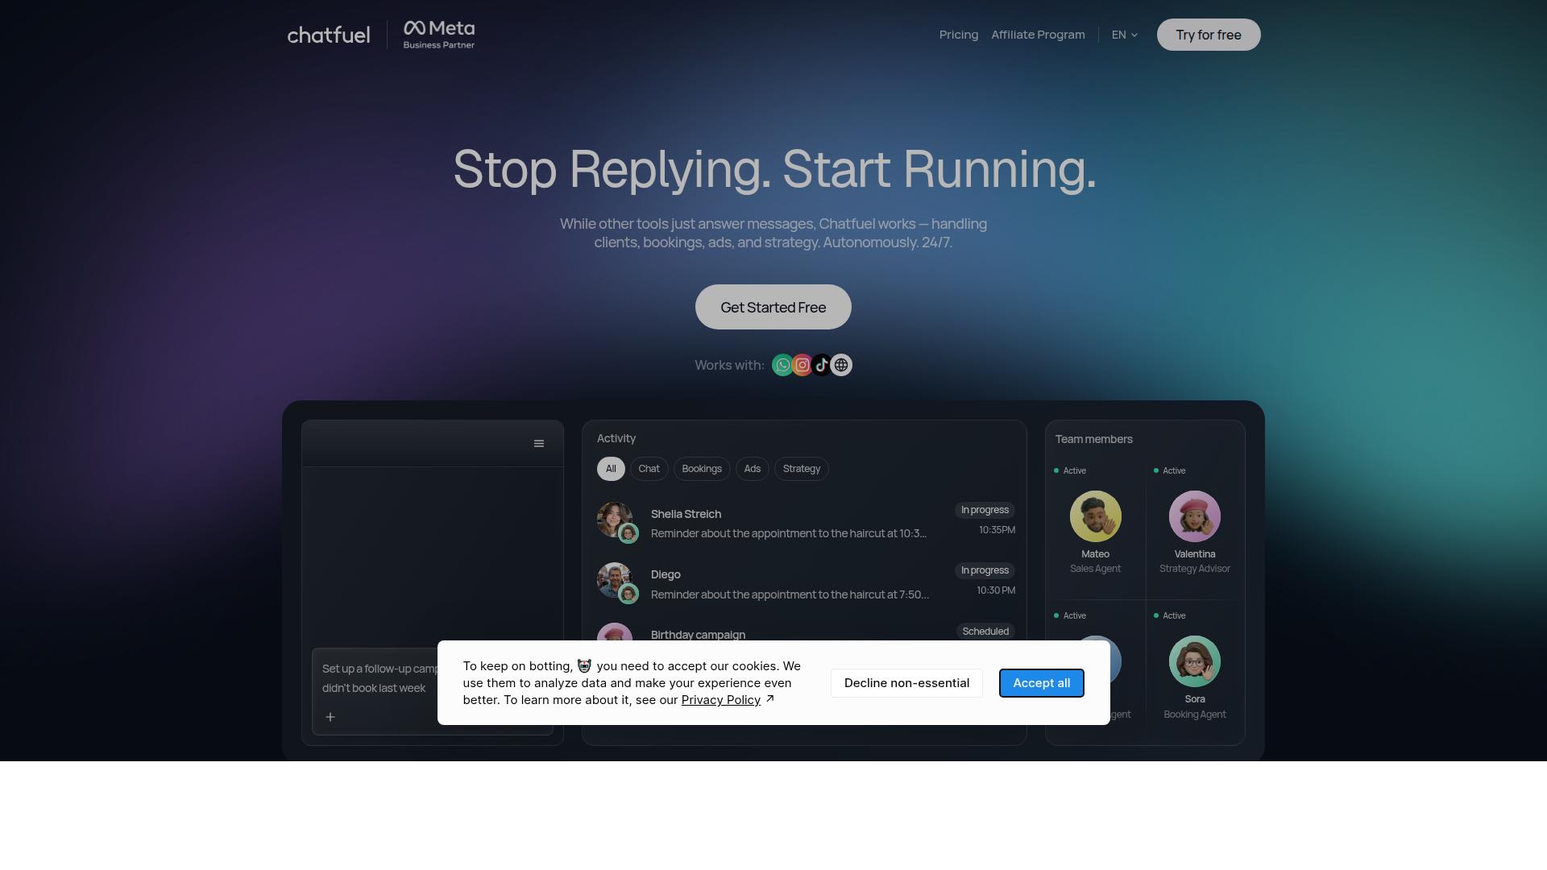The image size is (1547, 870).
Task: Accept all cookies
Action: click(x=1042, y=683)
